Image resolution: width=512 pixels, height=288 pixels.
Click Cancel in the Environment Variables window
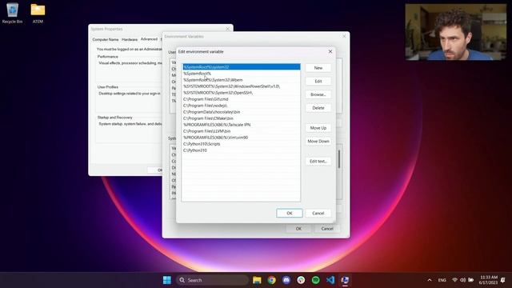[327, 229]
